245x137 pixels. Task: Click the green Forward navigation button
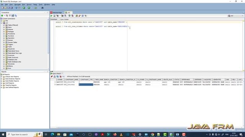tap(29, 8)
